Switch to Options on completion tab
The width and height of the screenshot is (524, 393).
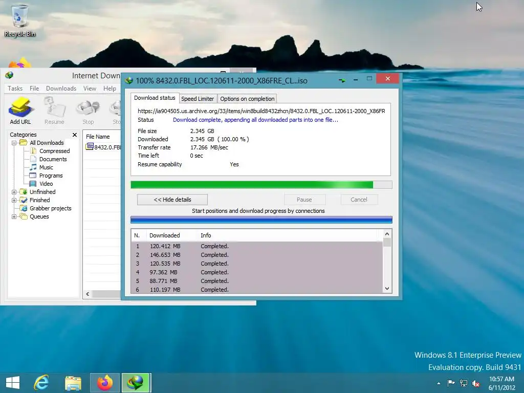coord(247,99)
